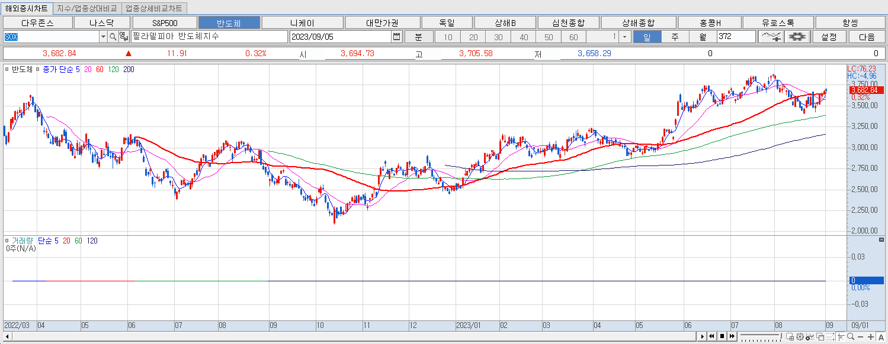The width and height of the screenshot is (888, 344).
Task: Select the 10 minute interval button
Action: pyautogui.click(x=448, y=37)
